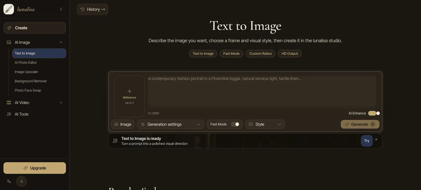Screen dimensions: 421x190
Task: Click the Upgrade button
Action: [35, 168]
